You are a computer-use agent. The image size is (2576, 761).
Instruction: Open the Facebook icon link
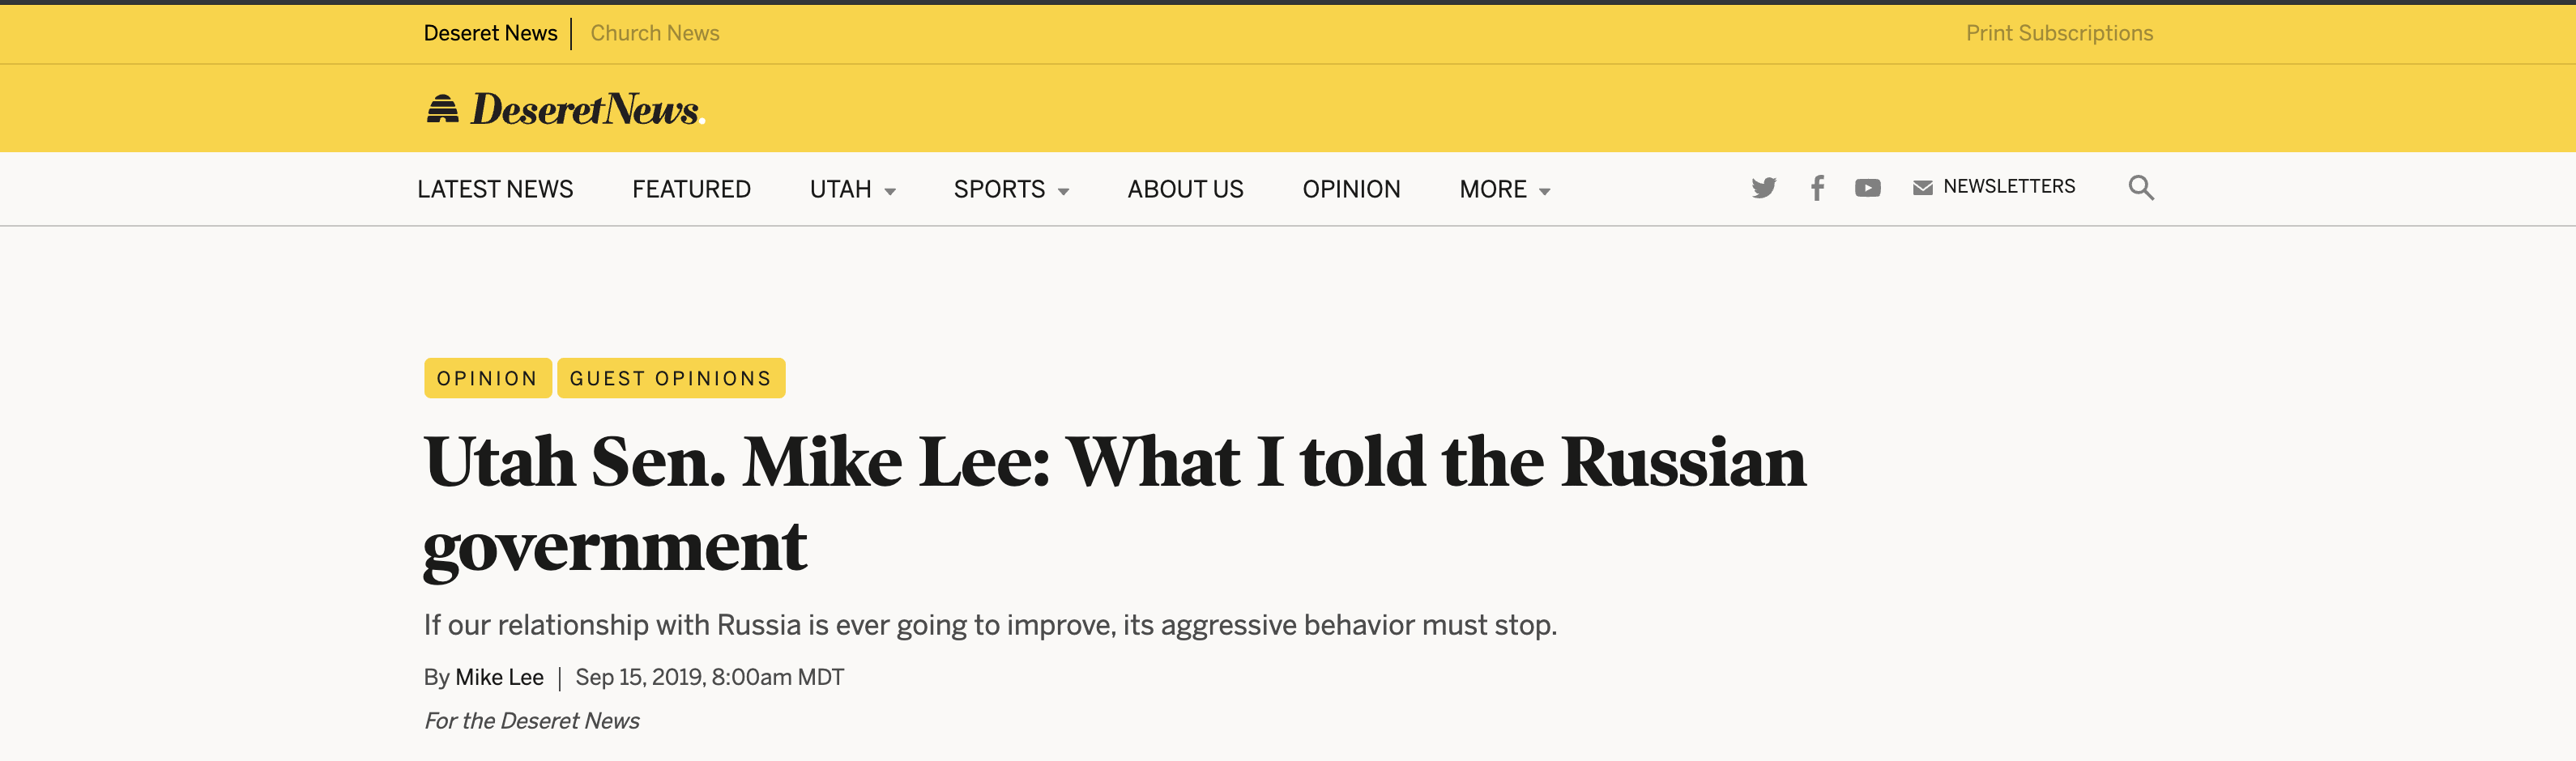point(1817,188)
